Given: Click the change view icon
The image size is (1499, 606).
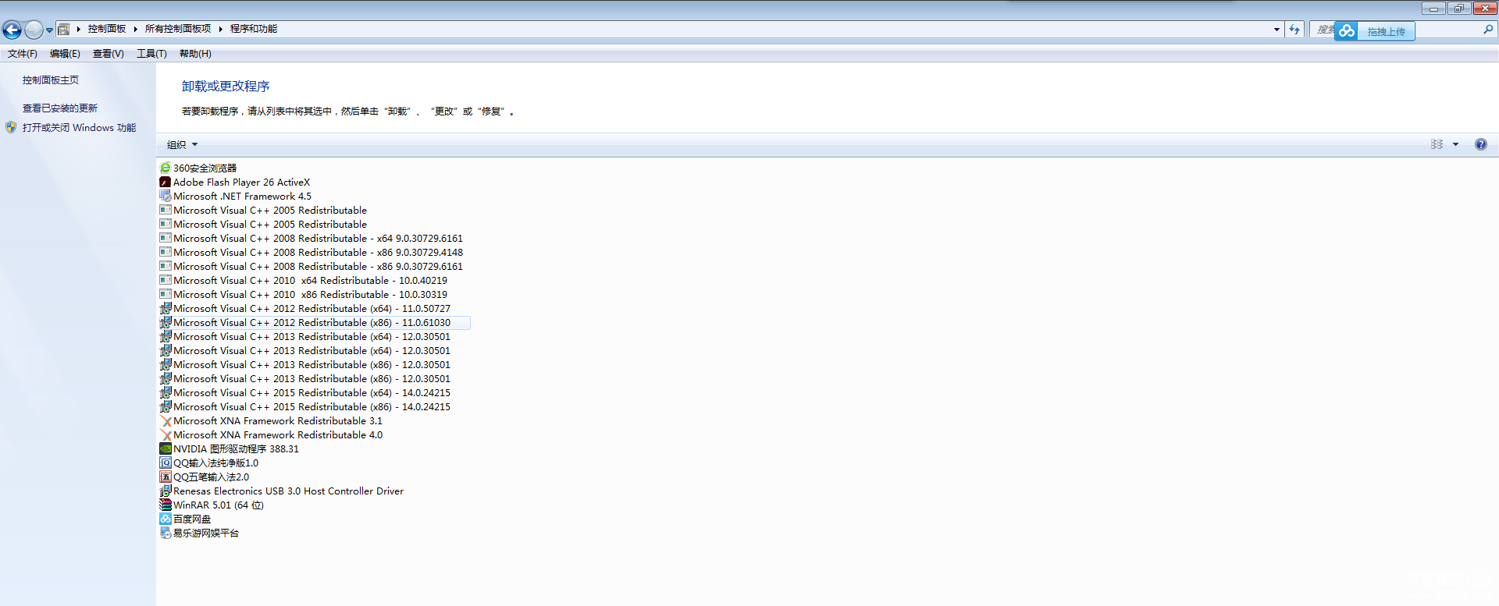Looking at the screenshot, I should tap(1437, 144).
